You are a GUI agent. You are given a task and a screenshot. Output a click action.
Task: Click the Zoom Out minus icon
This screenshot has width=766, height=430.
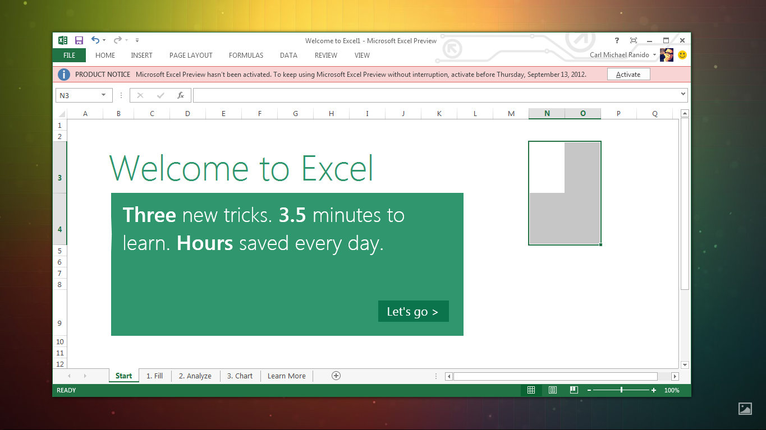coord(589,390)
